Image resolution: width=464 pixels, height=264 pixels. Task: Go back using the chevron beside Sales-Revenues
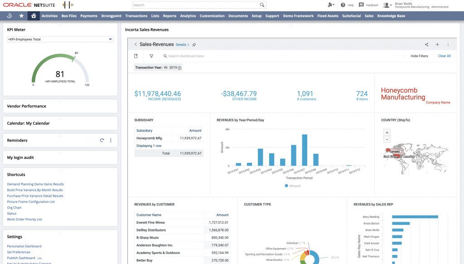[135, 44]
